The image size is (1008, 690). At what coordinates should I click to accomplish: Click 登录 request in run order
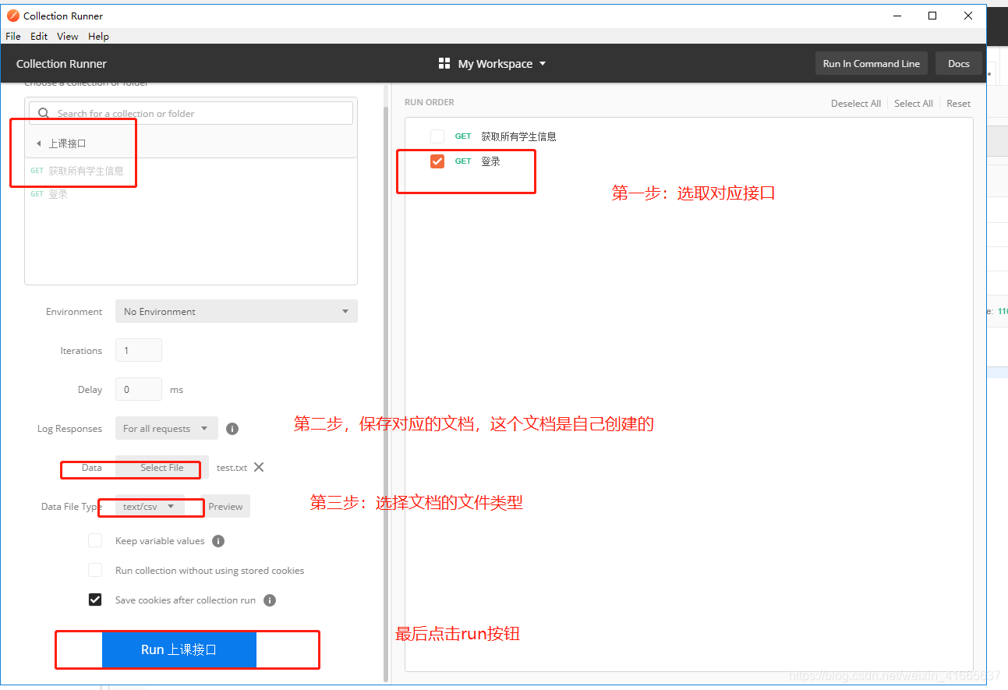490,161
